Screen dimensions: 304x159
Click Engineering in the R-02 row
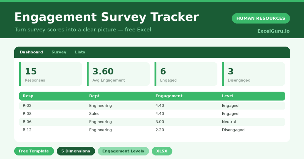pos(100,106)
